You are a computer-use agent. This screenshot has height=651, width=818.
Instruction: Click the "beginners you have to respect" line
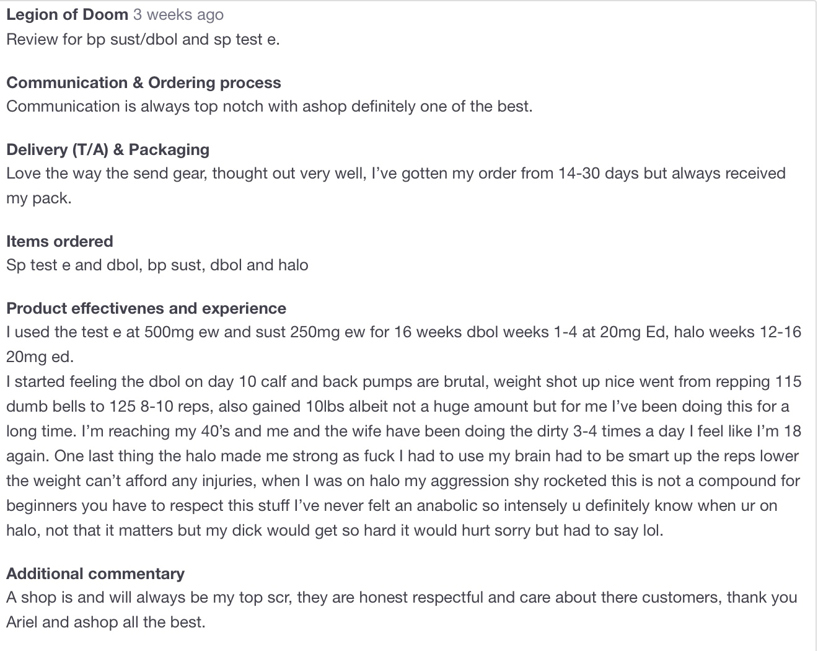tap(392, 505)
